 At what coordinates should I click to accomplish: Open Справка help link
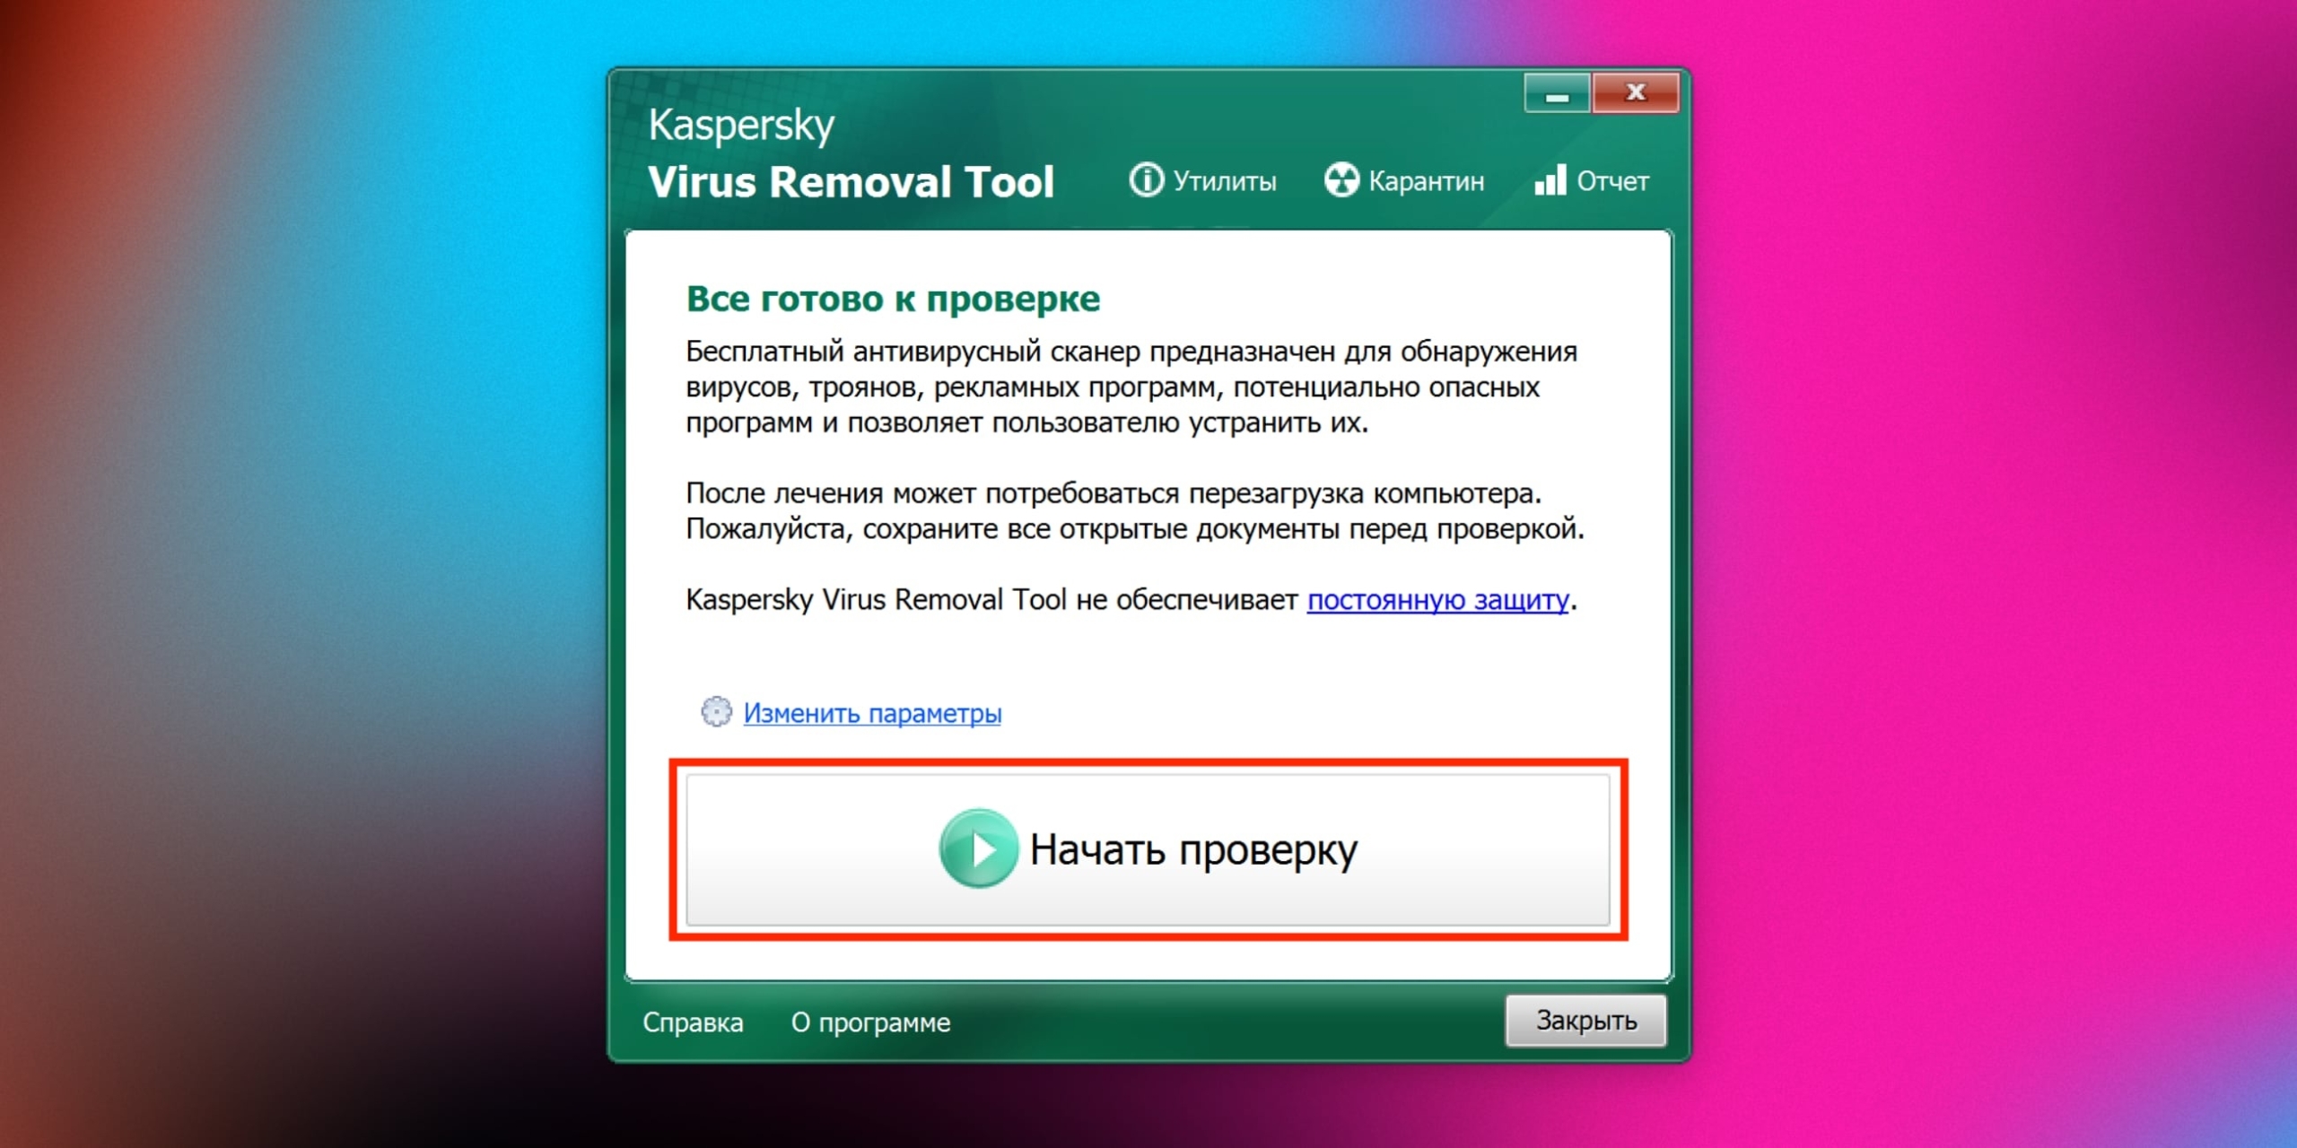pos(693,1022)
